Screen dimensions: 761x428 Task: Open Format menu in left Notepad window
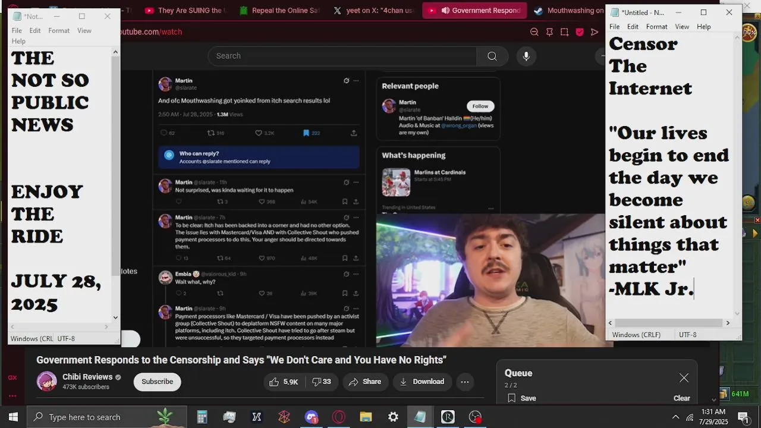tap(59, 30)
